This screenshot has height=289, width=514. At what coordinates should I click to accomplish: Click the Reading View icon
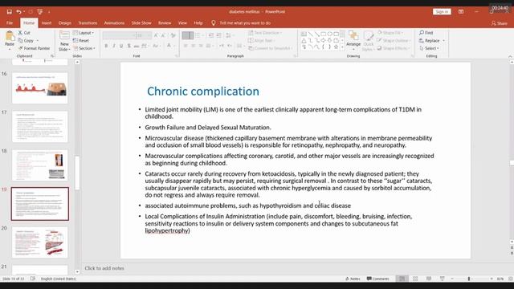(429, 279)
